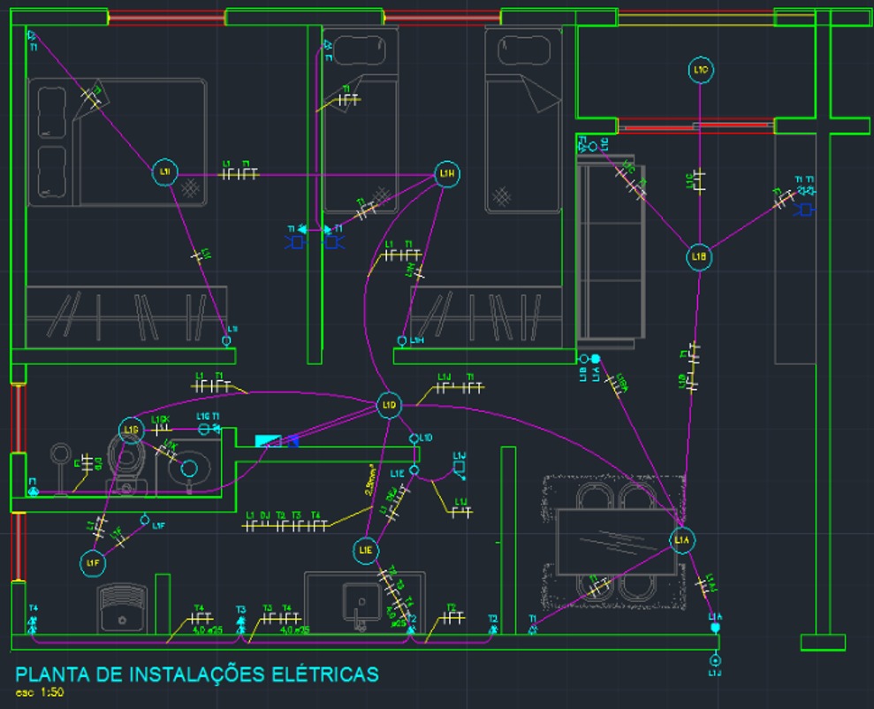The width and height of the screenshot is (874, 709).
Task: Select the L1I bedroom light circle
Action: tap(165, 172)
